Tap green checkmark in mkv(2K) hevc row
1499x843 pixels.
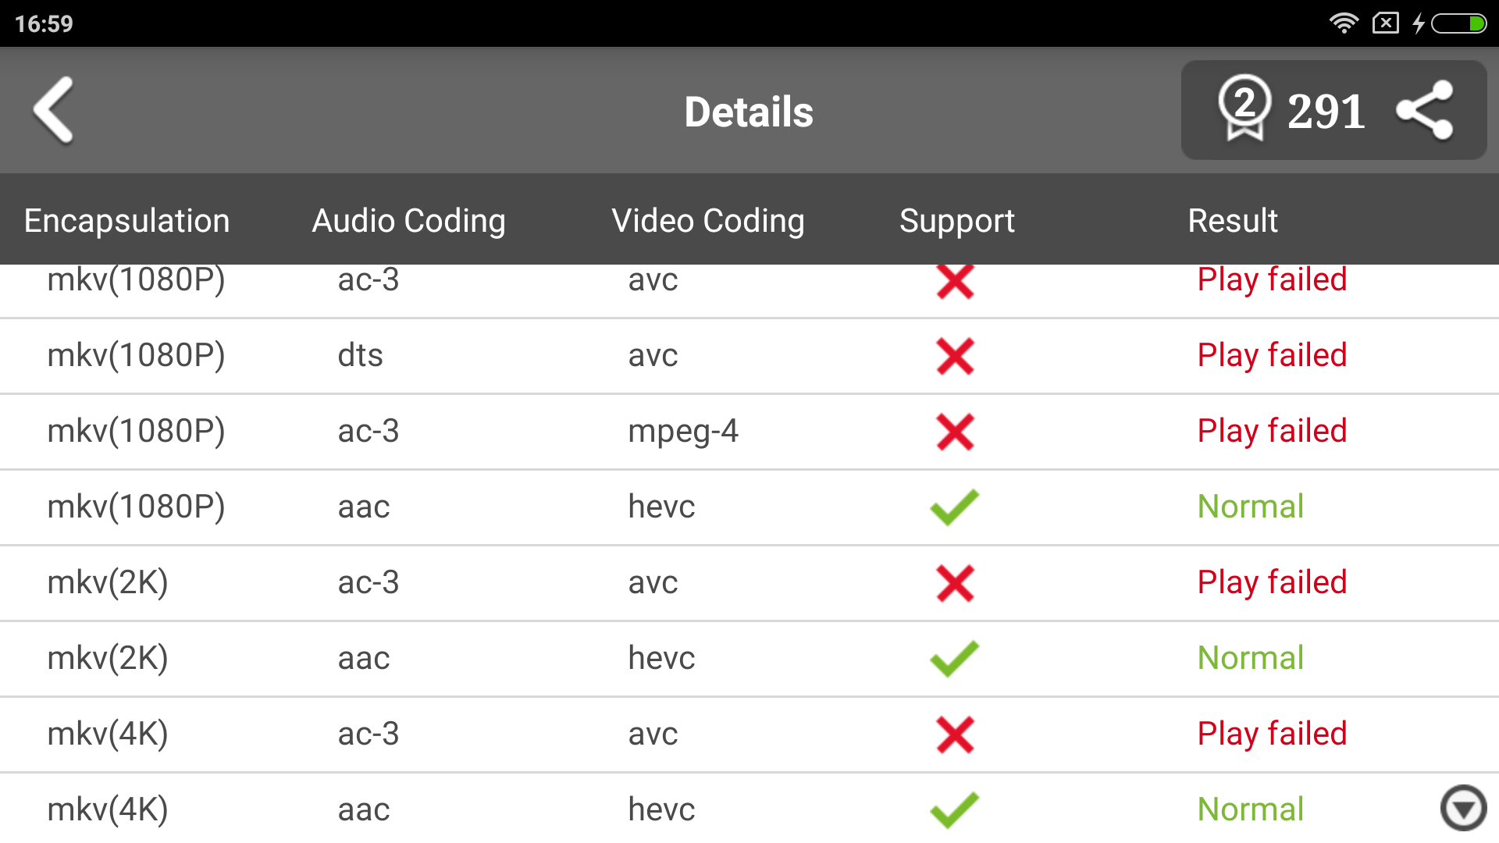coord(954,659)
